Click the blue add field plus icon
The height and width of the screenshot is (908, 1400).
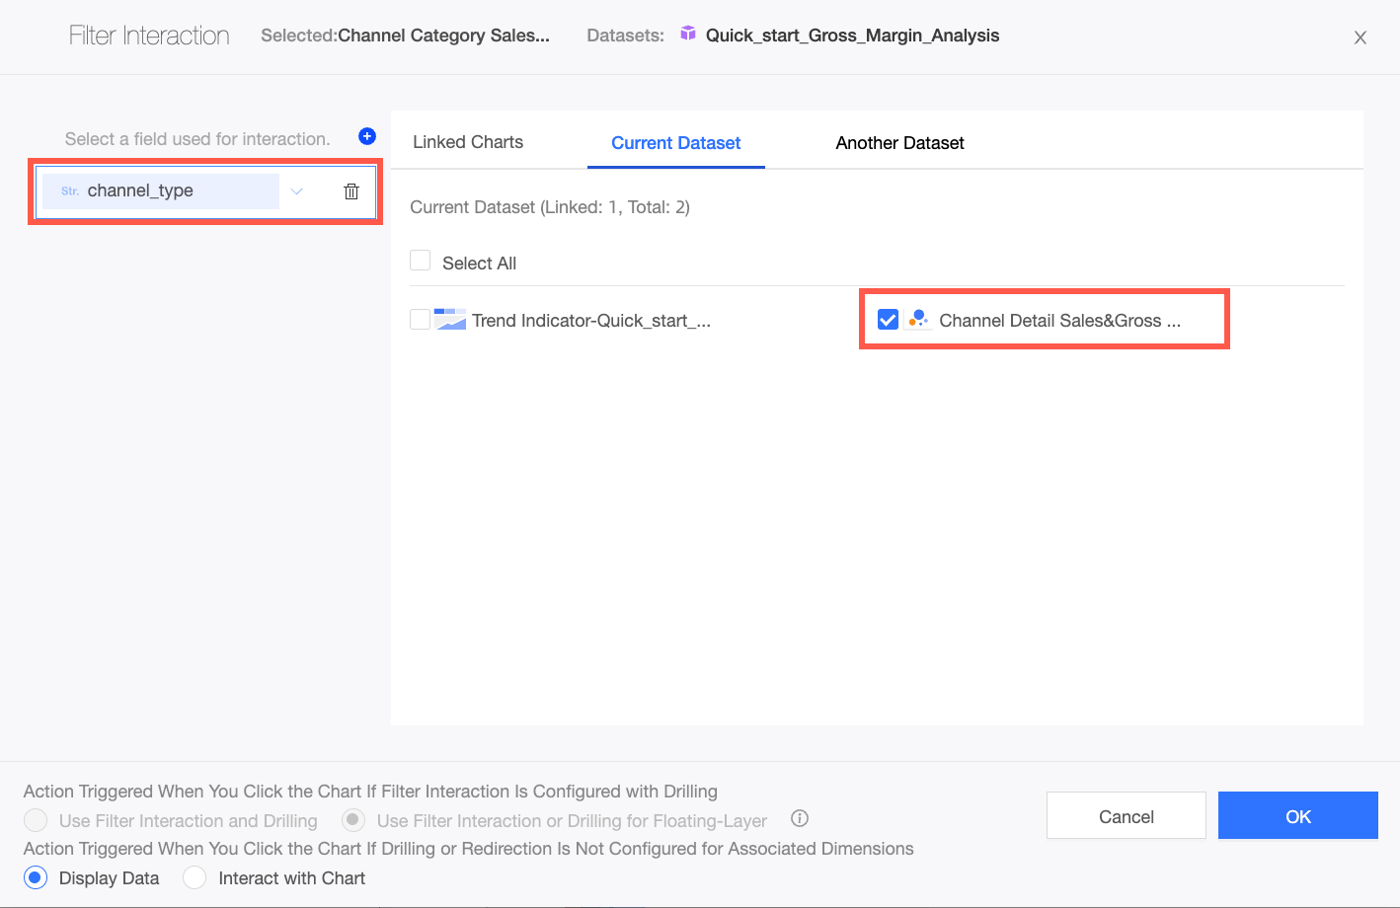point(367,136)
